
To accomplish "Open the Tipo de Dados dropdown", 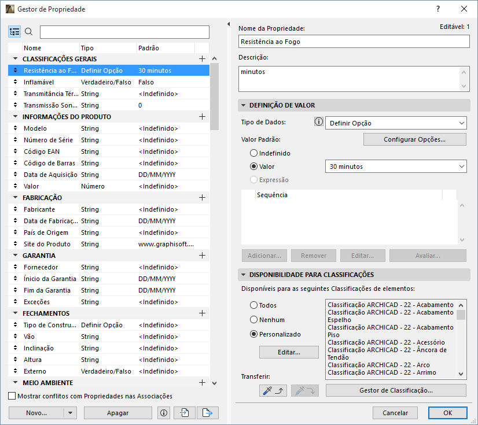I will (x=396, y=123).
